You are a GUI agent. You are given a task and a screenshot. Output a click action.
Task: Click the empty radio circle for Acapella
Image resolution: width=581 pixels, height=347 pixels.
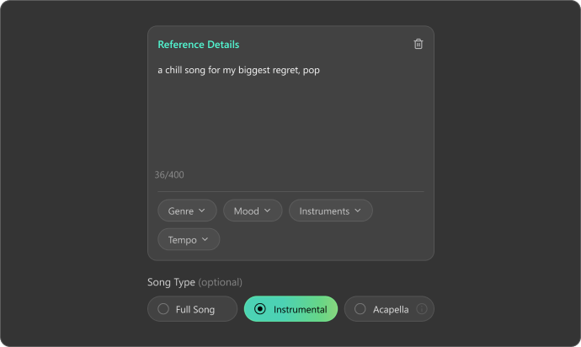360,309
